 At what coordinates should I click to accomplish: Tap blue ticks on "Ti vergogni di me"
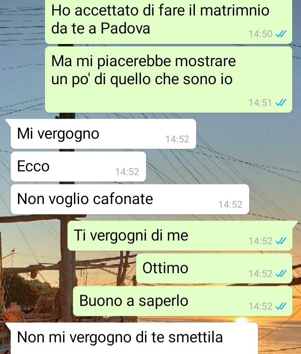pos(281,241)
